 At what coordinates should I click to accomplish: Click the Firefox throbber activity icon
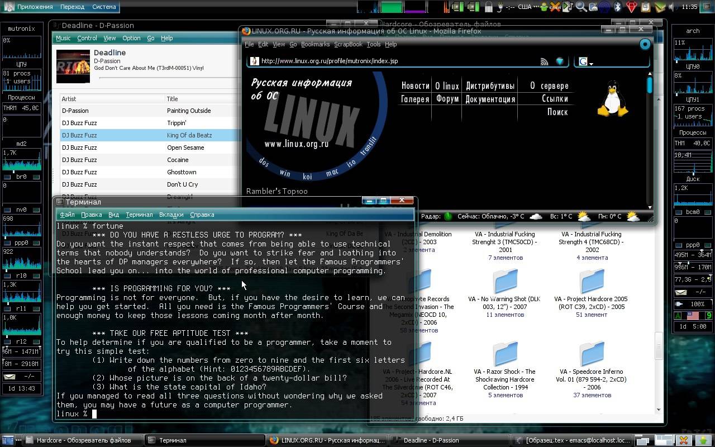pyautogui.click(x=645, y=44)
